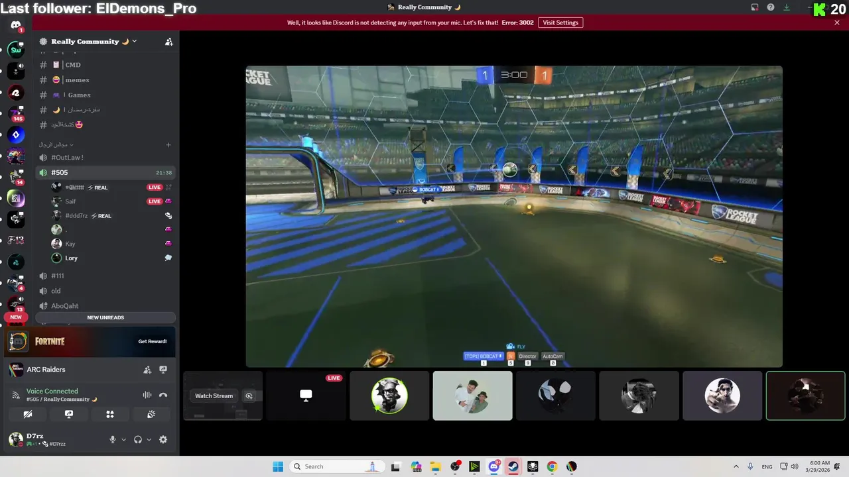Click Get Reward on Fortnite banner
849x477 pixels.
[152, 341]
